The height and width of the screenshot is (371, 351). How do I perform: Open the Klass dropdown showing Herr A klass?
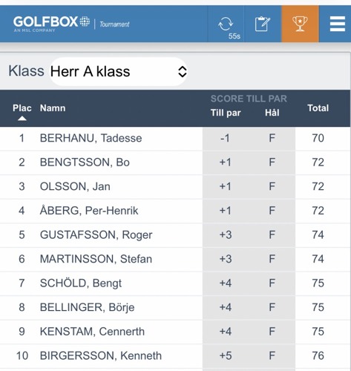pos(119,72)
